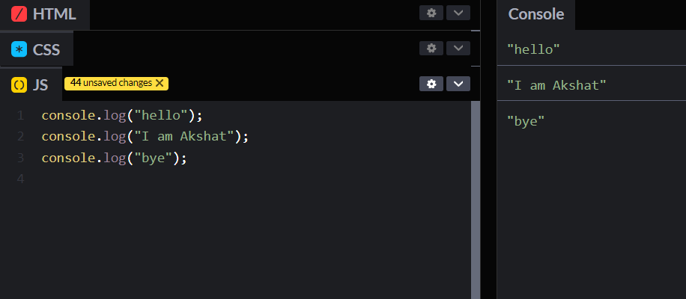Open JS editor settings gear
The height and width of the screenshot is (299, 686).
coord(431,84)
